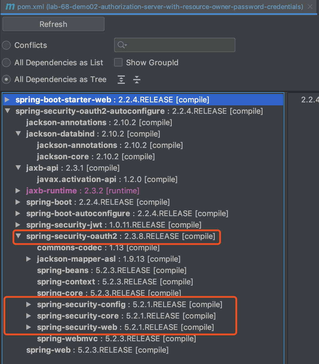Select the jackson-core 2.10.2 entry
This screenshot has width=319, height=364.
coord(96,157)
